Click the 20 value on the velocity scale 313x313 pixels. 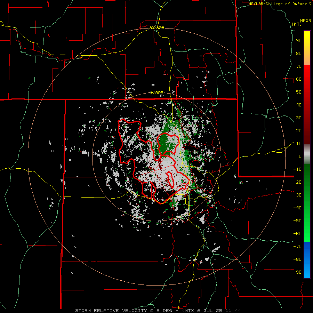(x=299, y=131)
